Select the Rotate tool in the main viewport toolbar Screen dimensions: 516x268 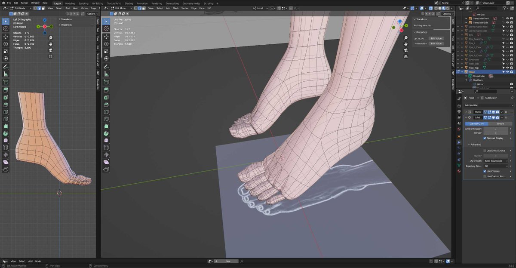106,44
